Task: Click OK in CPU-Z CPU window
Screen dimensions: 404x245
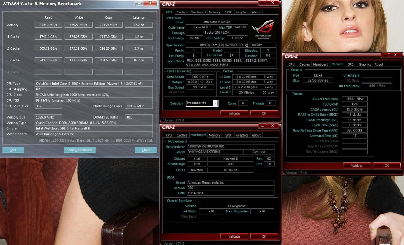Action: pos(264,113)
